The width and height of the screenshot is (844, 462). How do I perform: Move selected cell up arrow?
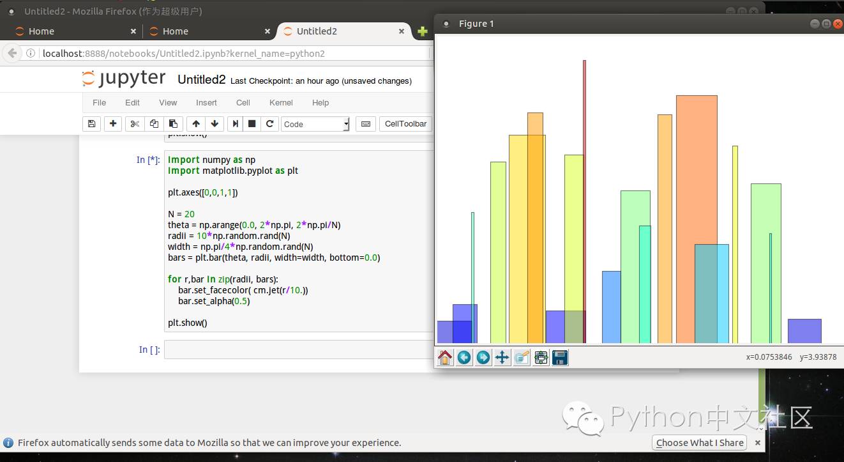point(196,124)
